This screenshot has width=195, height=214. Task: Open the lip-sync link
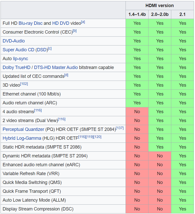coord(20,59)
